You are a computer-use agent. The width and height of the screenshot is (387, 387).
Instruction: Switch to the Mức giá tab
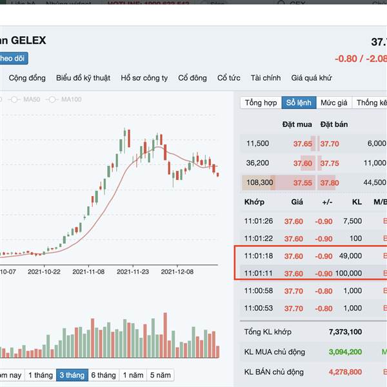(334, 103)
